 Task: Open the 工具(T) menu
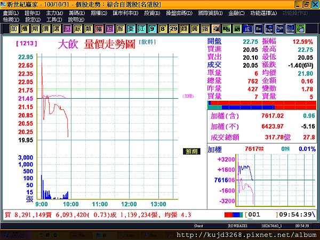[x=54, y=20]
